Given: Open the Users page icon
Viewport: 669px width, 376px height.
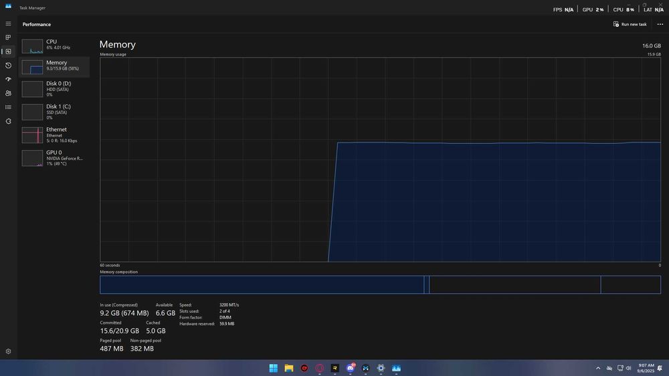Looking at the screenshot, I should pyautogui.click(x=8, y=94).
